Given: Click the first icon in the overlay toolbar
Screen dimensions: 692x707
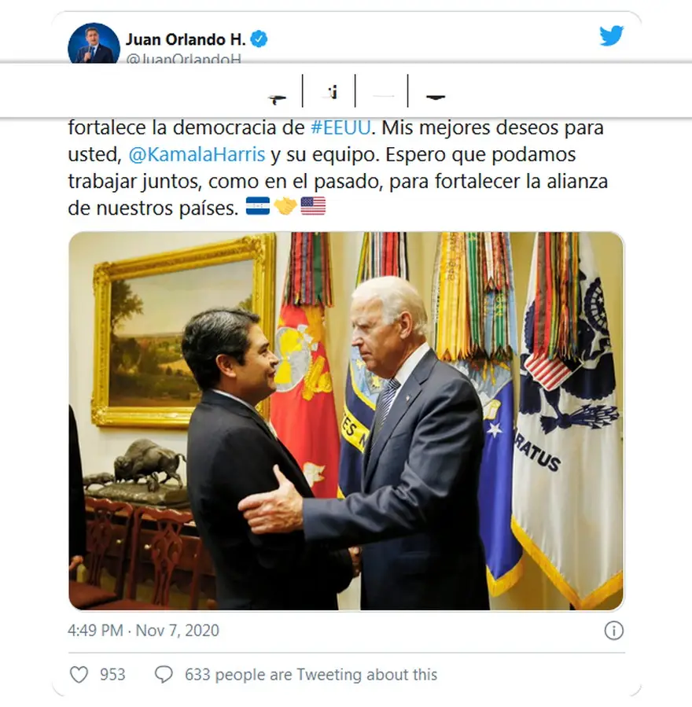Looking at the screenshot, I should (277, 99).
